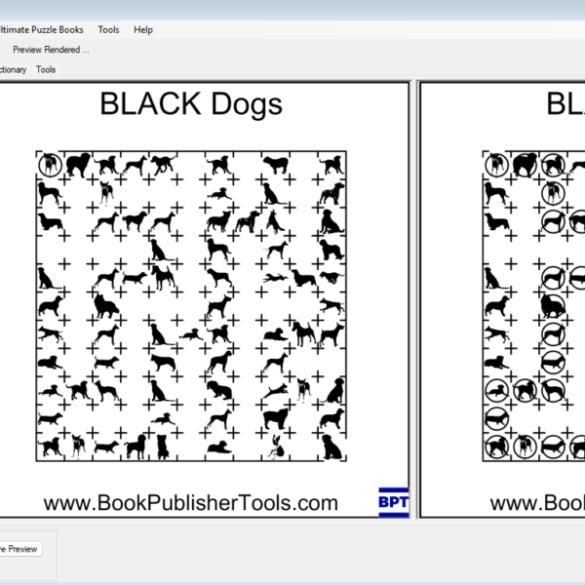Viewport: 585px width, 585px height.
Task: Click the www.BookPublisherTools.com text on left page
Action: [x=191, y=503]
